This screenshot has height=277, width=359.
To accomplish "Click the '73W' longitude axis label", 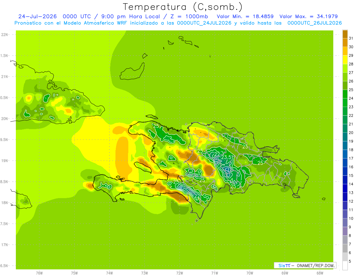I will tap(144, 273).
